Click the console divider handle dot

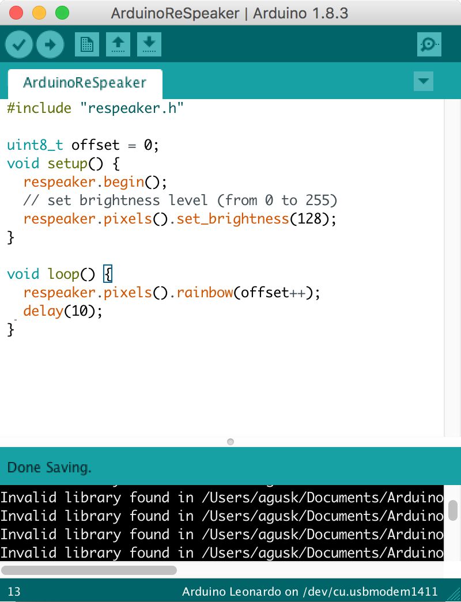click(x=231, y=441)
